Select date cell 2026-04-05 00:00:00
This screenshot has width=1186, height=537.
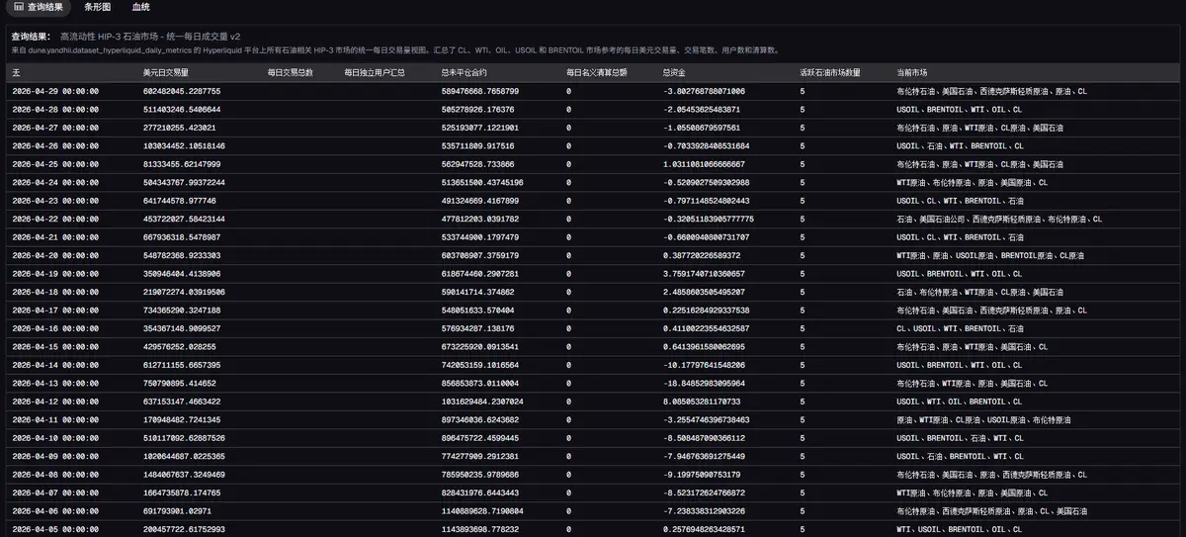tap(55, 529)
